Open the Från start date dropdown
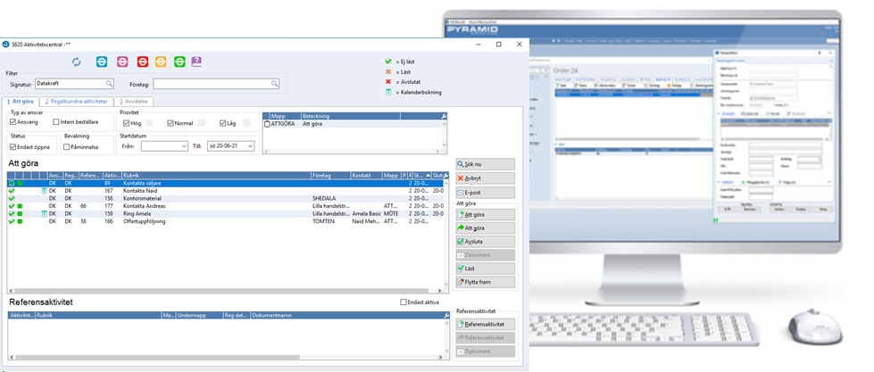This screenshot has height=372, width=874. pyautogui.click(x=182, y=145)
